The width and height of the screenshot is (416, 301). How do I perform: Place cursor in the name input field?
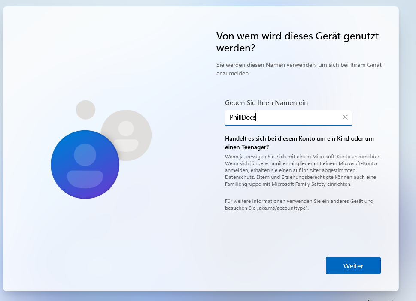[288, 117]
